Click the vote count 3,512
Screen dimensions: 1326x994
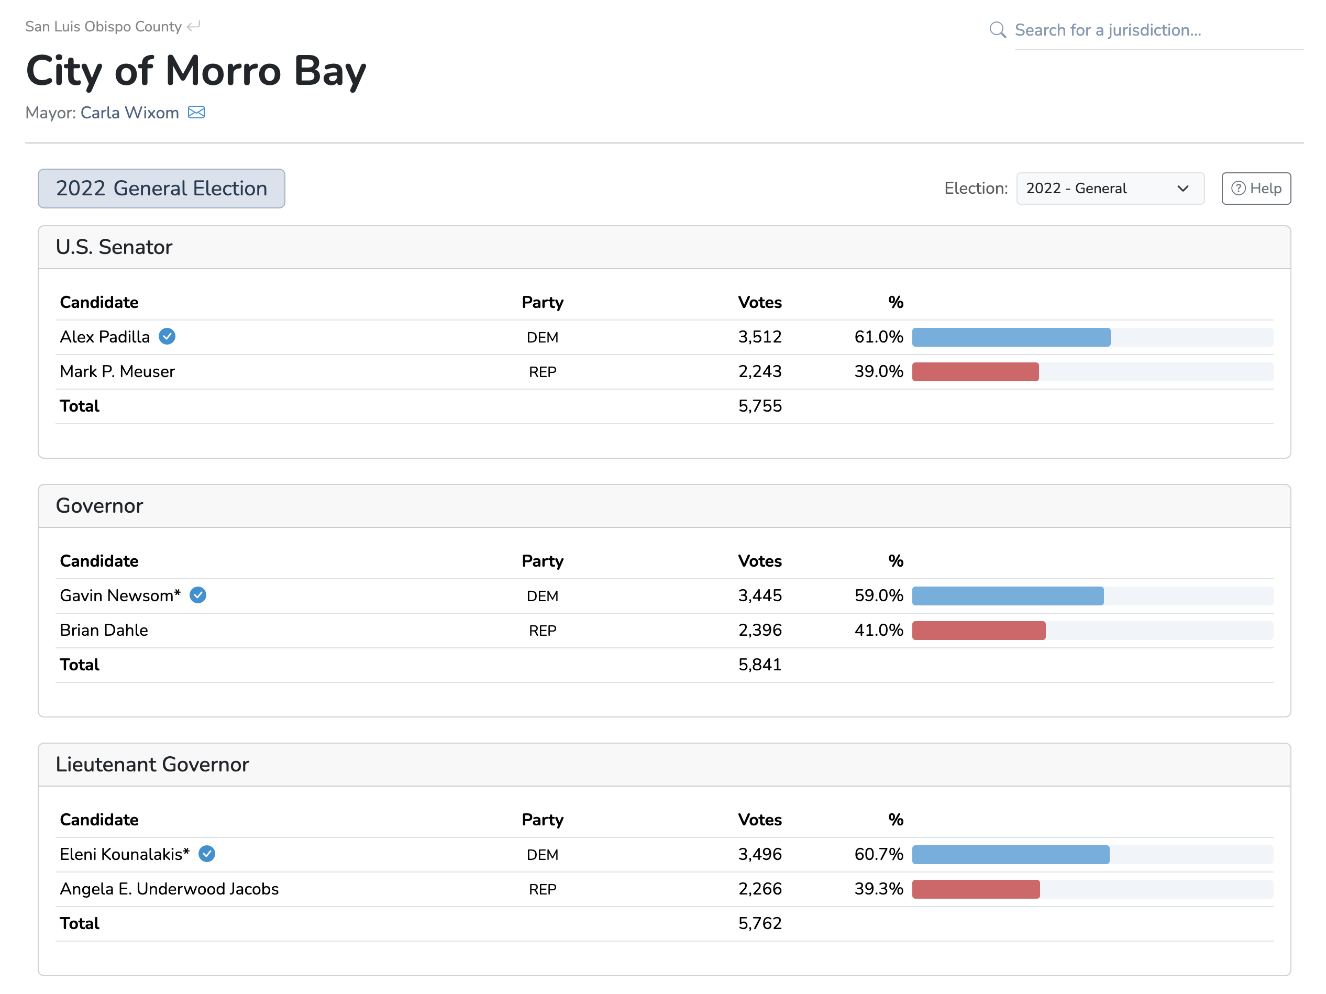point(759,337)
